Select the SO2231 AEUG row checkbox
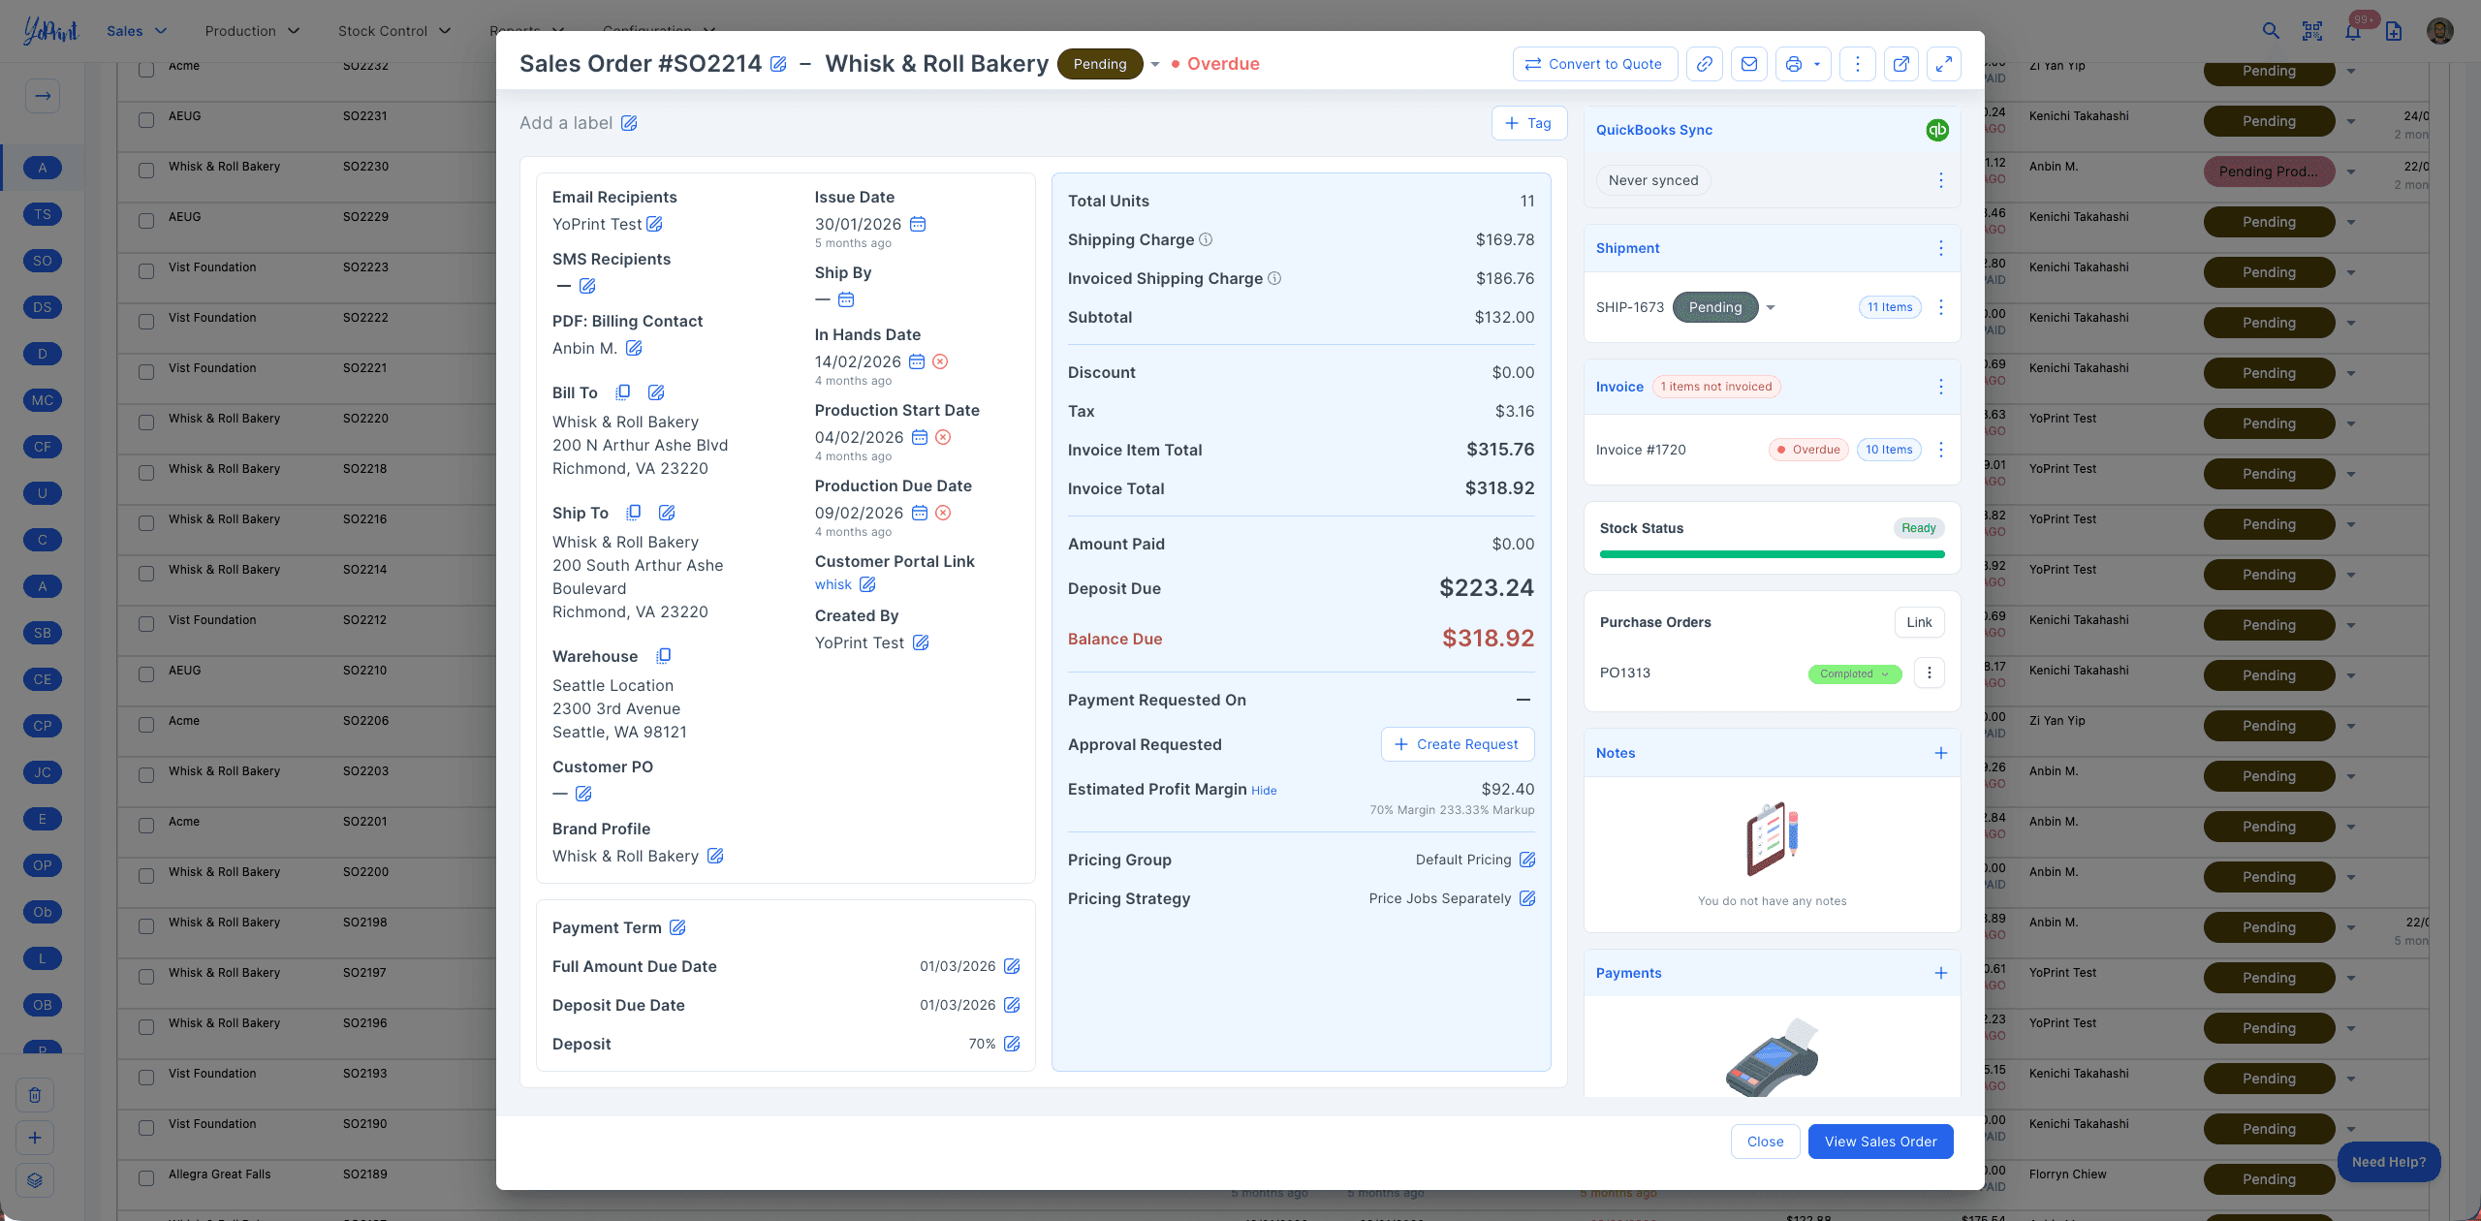Viewport: 2481px width, 1221px height. pos(146,120)
